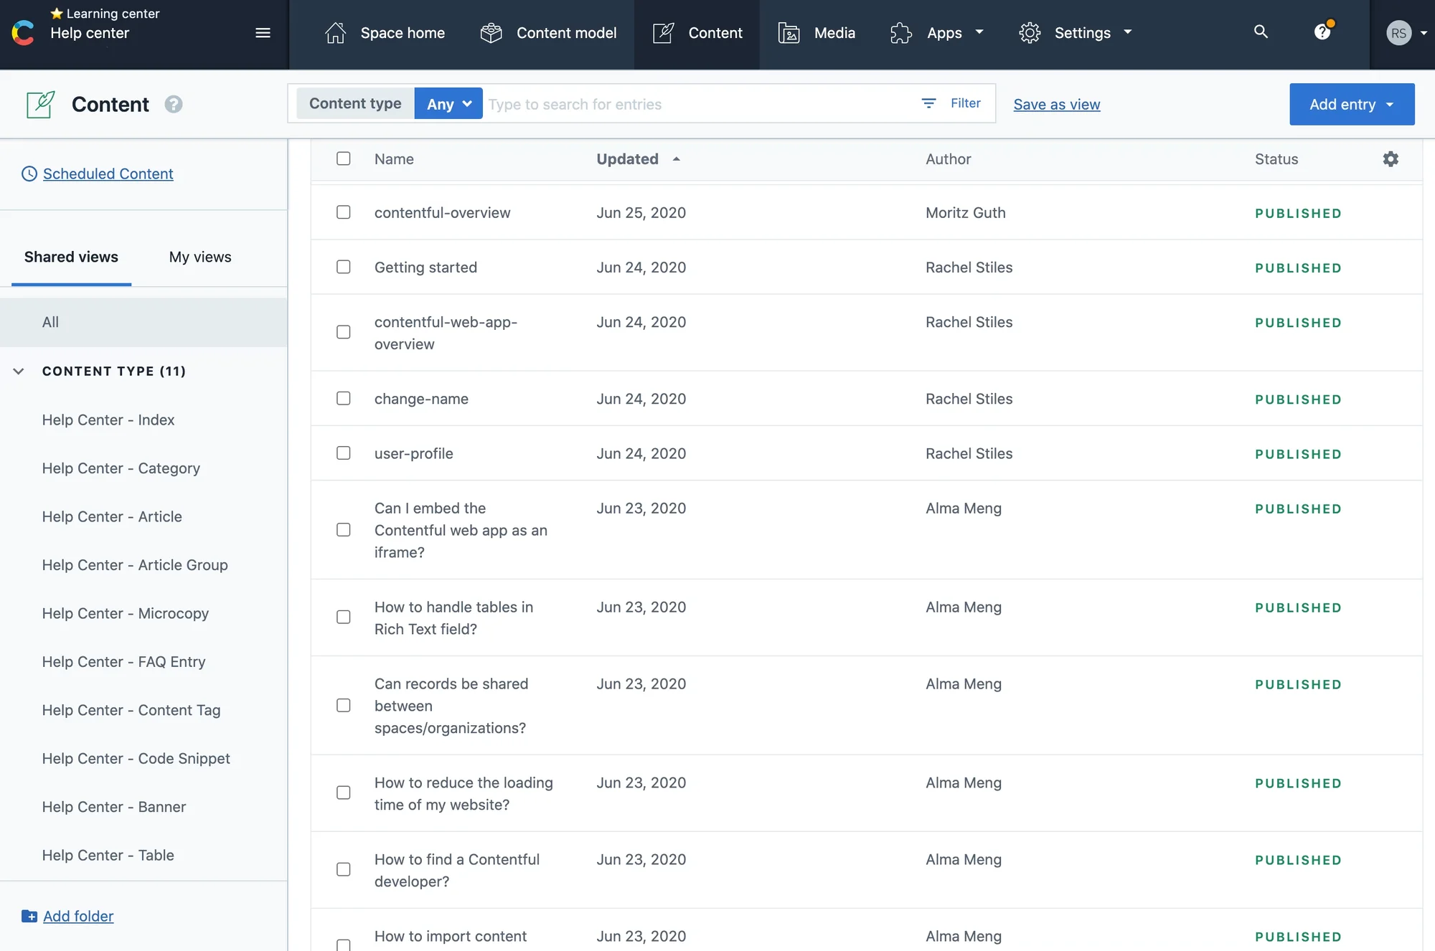Viewport: 1435px width, 951px height.
Task: Click the Media image icon
Action: 789,33
